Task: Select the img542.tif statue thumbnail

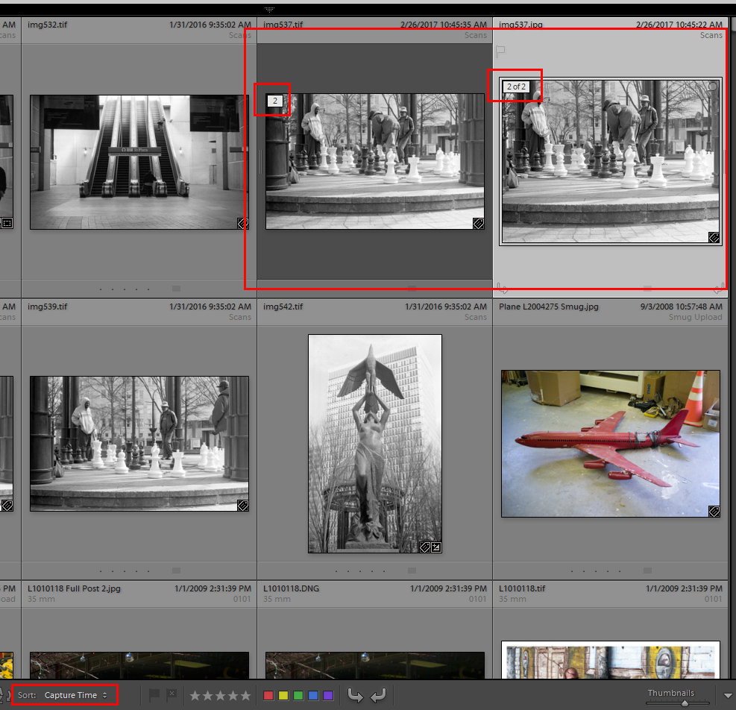Action: 375,443
